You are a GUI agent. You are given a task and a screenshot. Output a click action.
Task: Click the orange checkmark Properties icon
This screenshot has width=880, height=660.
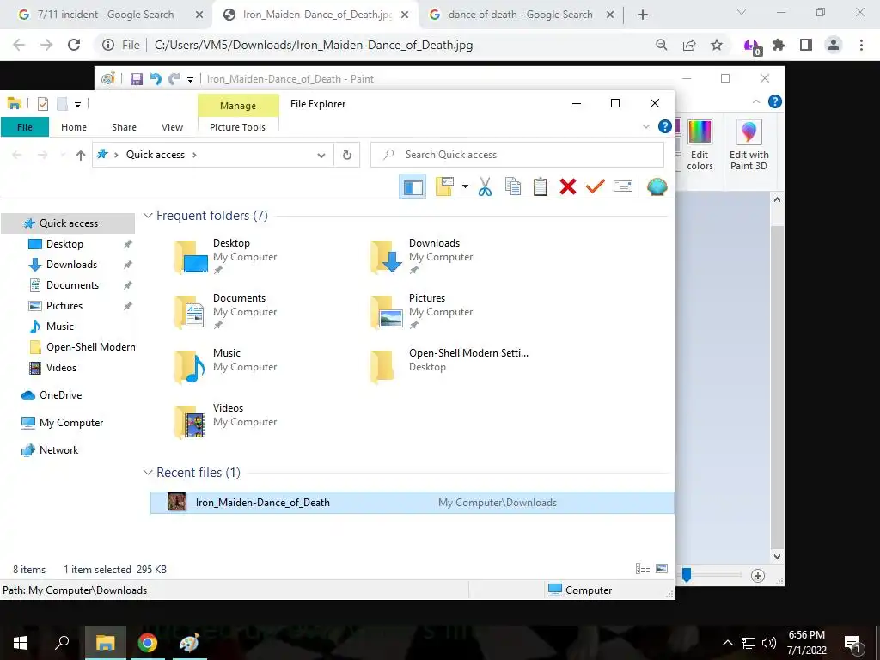(596, 186)
